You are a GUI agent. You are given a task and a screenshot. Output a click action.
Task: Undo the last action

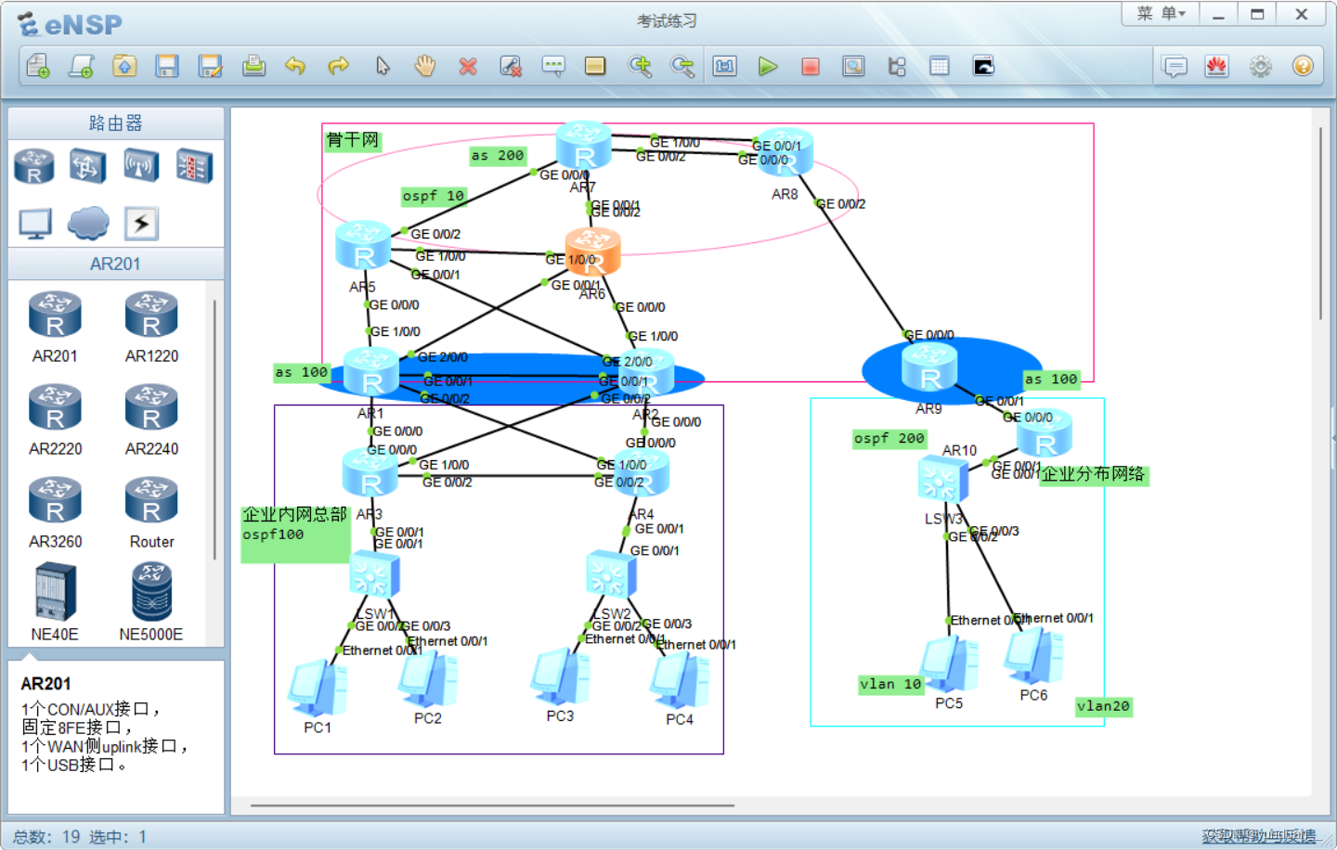point(295,66)
